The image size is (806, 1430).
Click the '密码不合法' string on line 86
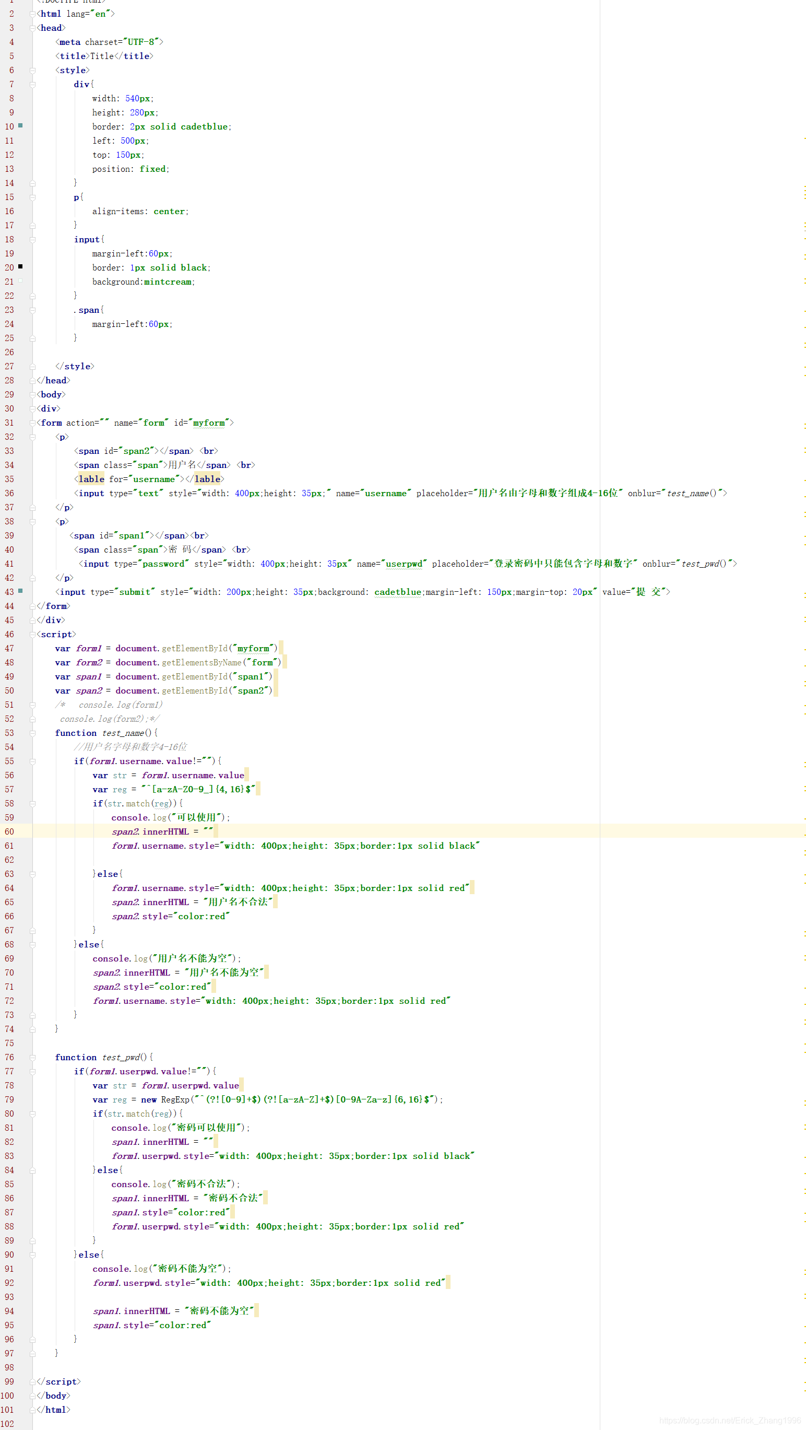[x=233, y=1198]
